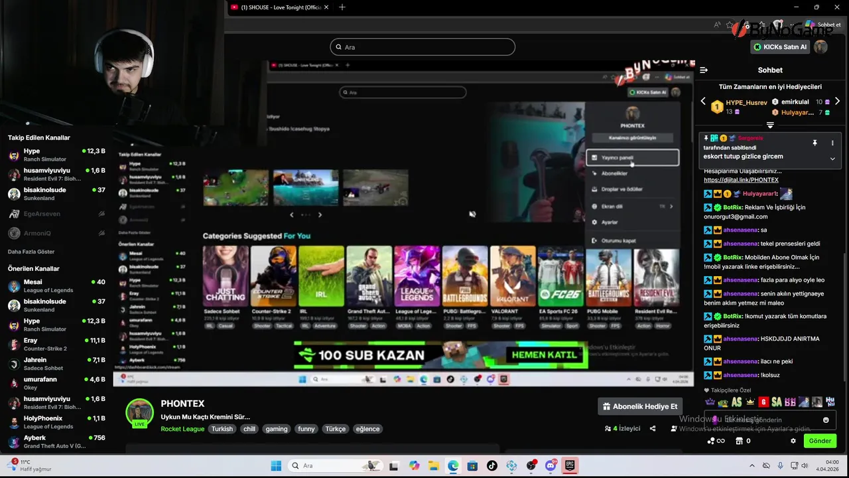
Task: Select Yayıncı paneli in stream's menu
Action: (632, 157)
